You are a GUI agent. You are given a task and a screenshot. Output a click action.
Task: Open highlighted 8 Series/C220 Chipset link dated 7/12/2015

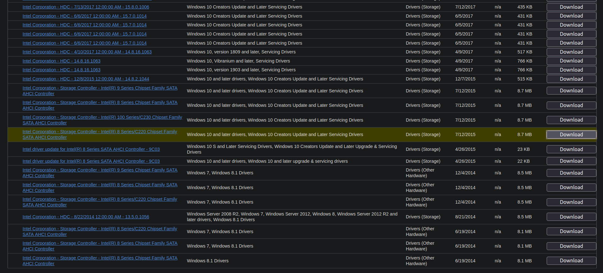pyautogui.click(x=100, y=134)
